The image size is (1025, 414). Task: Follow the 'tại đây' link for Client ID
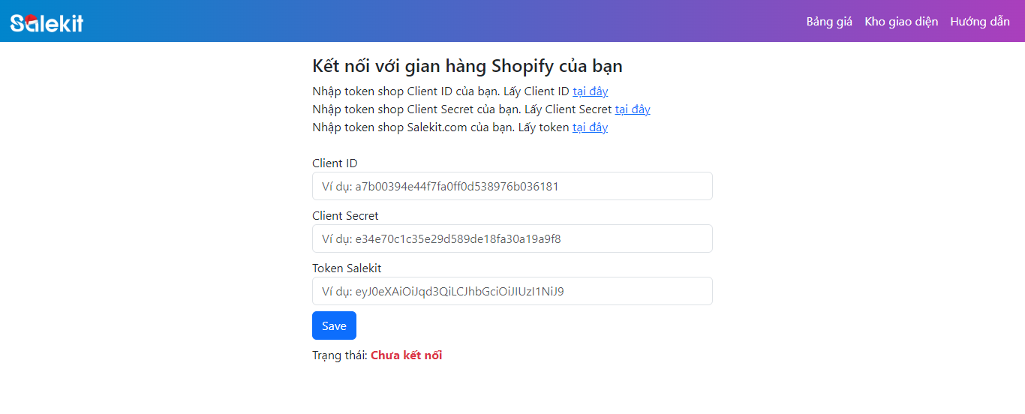click(590, 91)
